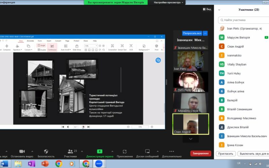The height and width of the screenshot is (168, 269).
Task: Expand more video thumbnails with down chevron
Action: [191, 139]
